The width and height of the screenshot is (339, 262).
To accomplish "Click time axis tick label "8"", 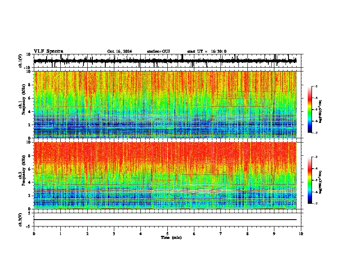I will click(247, 234).
